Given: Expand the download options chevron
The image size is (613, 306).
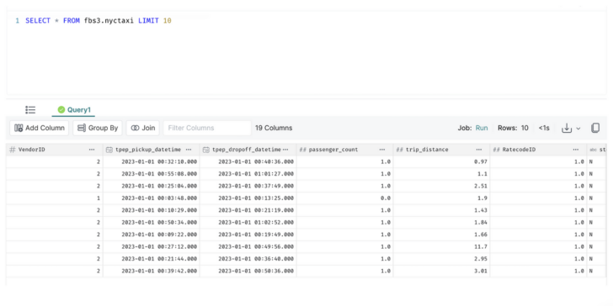Looking at the screenshot, I should (578, 129).
